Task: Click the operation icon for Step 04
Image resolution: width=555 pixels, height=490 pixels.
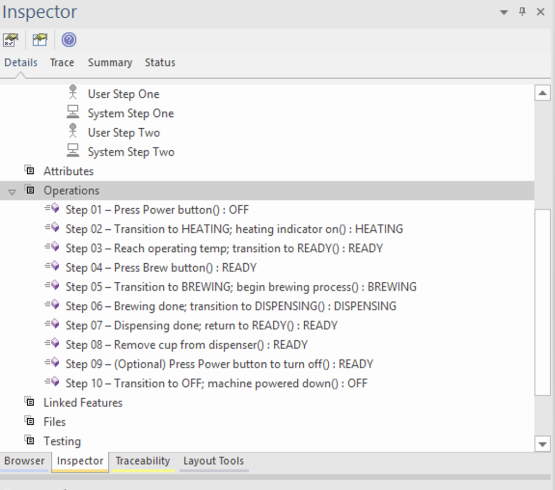Action: (x=52, y=266)
